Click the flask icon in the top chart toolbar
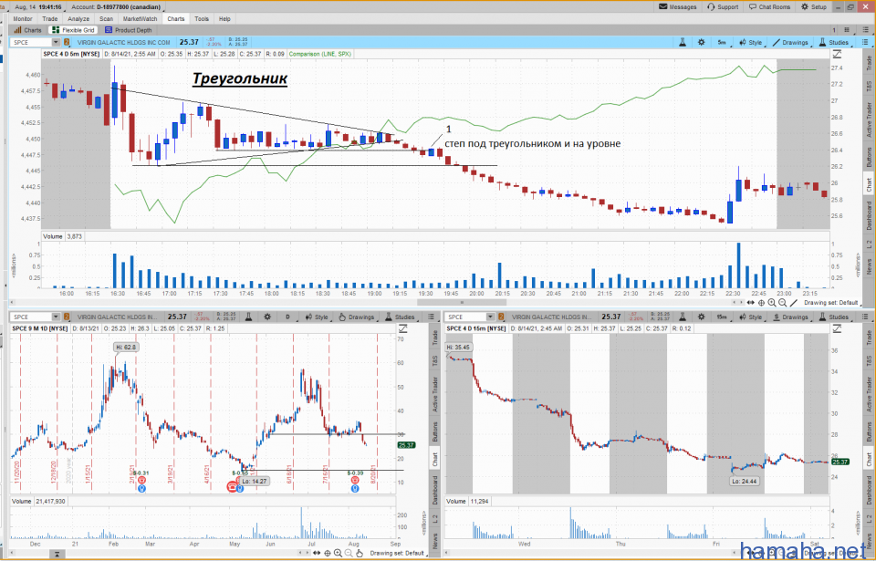Image resolution: width=876 pixels, height=561 pixels. (683, 43)
